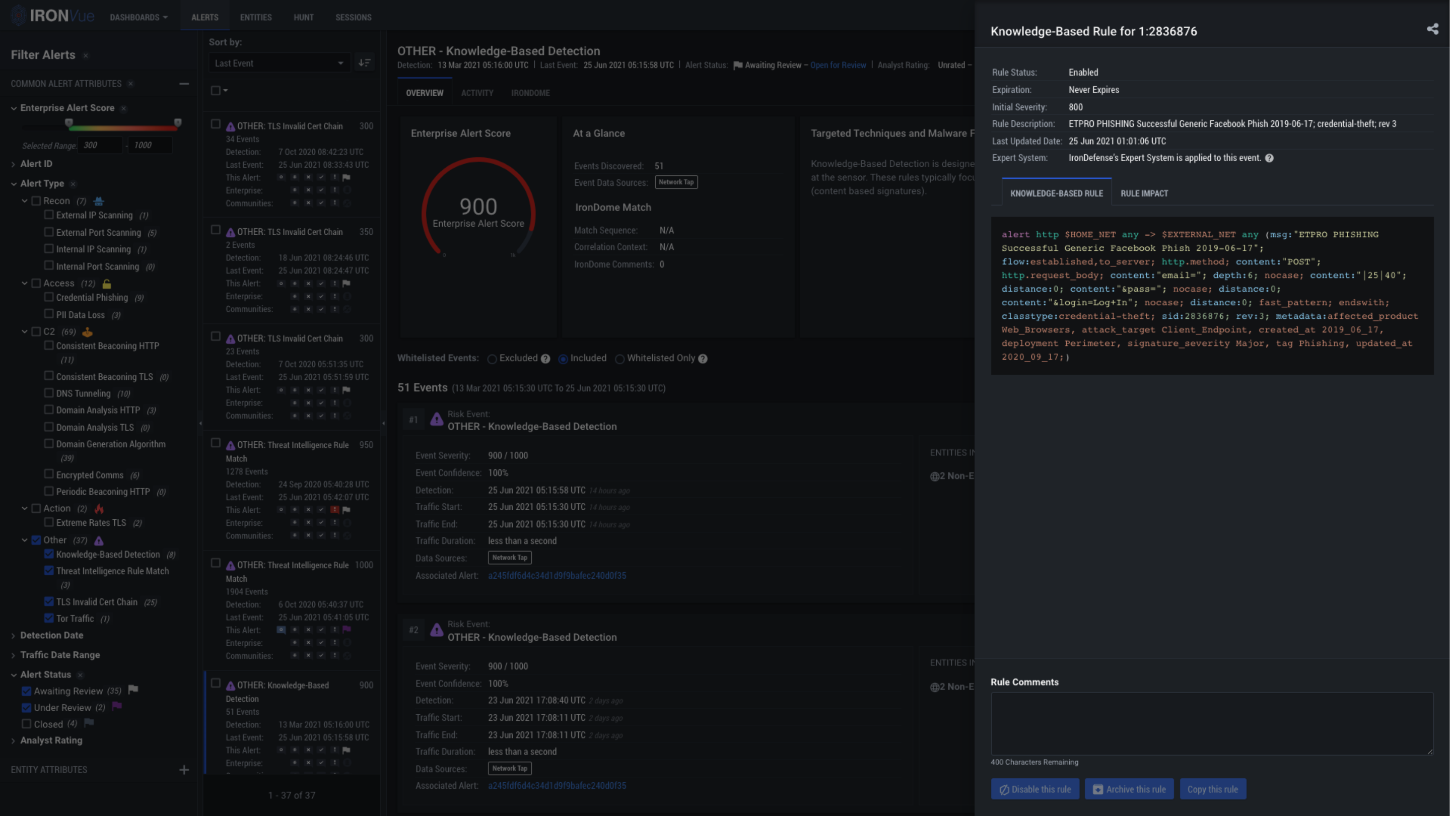
Task: Click the add Entity Attributes plus icon
Action: (x=184, y=769)
